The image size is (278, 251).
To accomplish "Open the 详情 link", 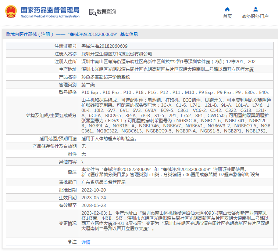I will point(86,242).
